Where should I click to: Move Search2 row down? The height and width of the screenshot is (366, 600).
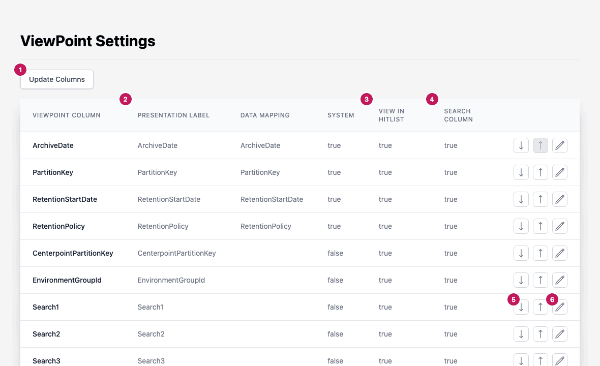click(521, 334)
